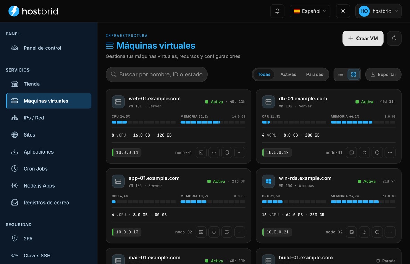Open Tienda in sidebar
The width and height of the screenshot is (410, 264).
click(49, 84)
